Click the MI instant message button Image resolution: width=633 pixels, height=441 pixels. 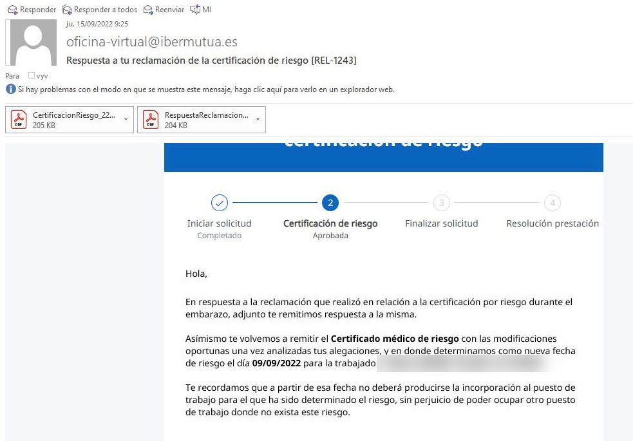coord(200,10)
